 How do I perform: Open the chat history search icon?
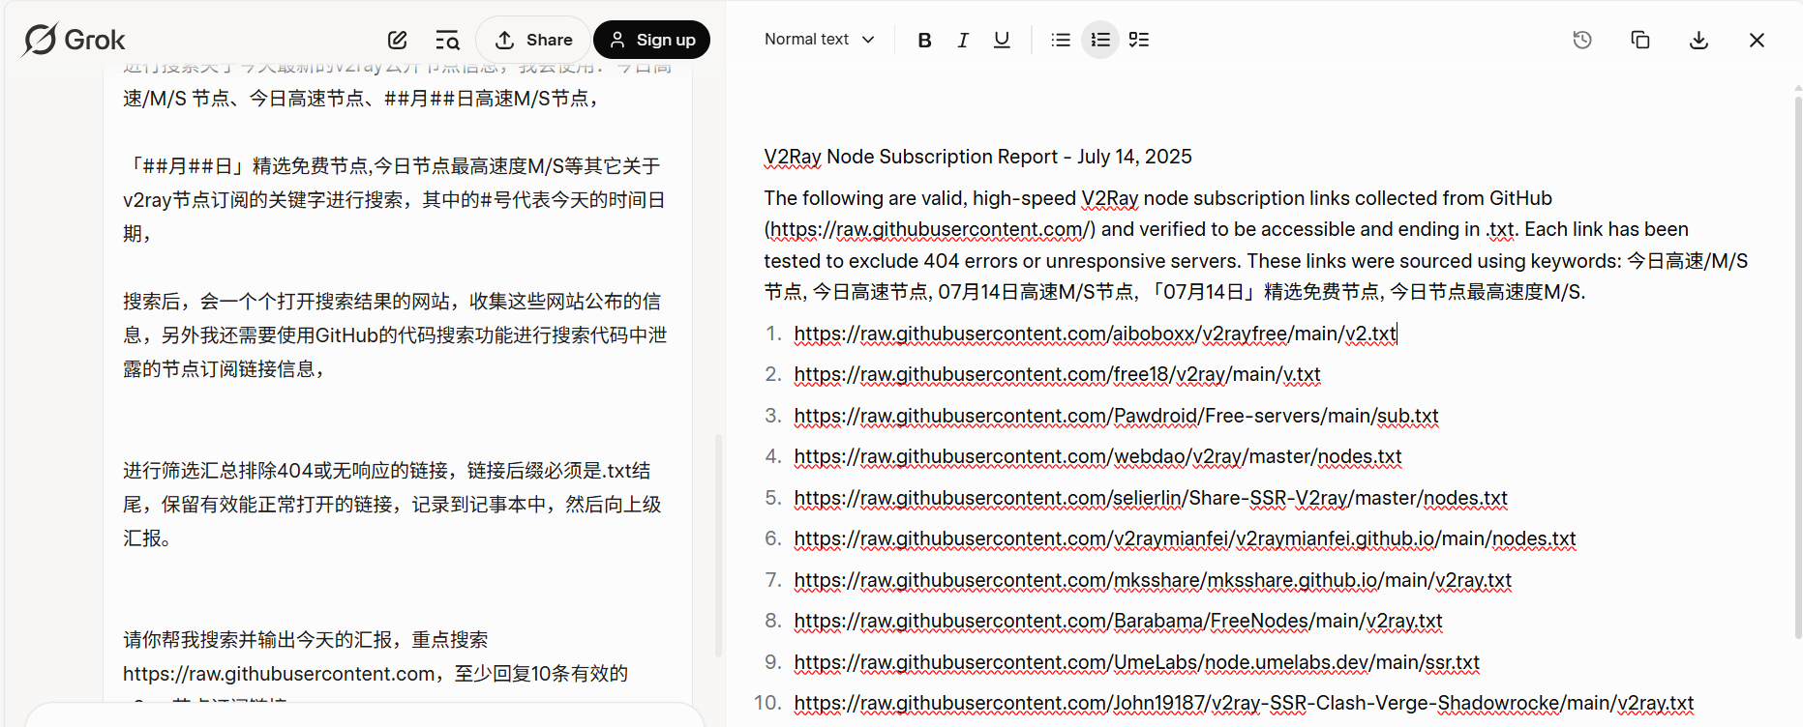coord(447,40)
